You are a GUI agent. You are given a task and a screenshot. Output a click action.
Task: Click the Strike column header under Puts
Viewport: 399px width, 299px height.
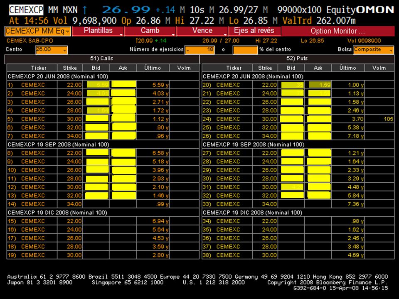pos(265,68)
